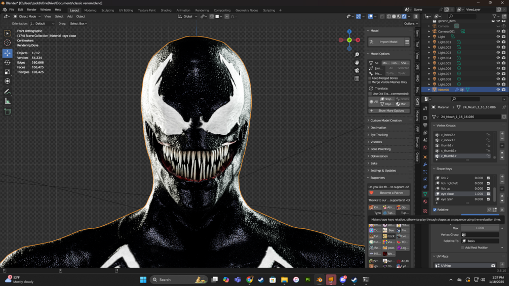Select the Measure tool

(7, 101)
